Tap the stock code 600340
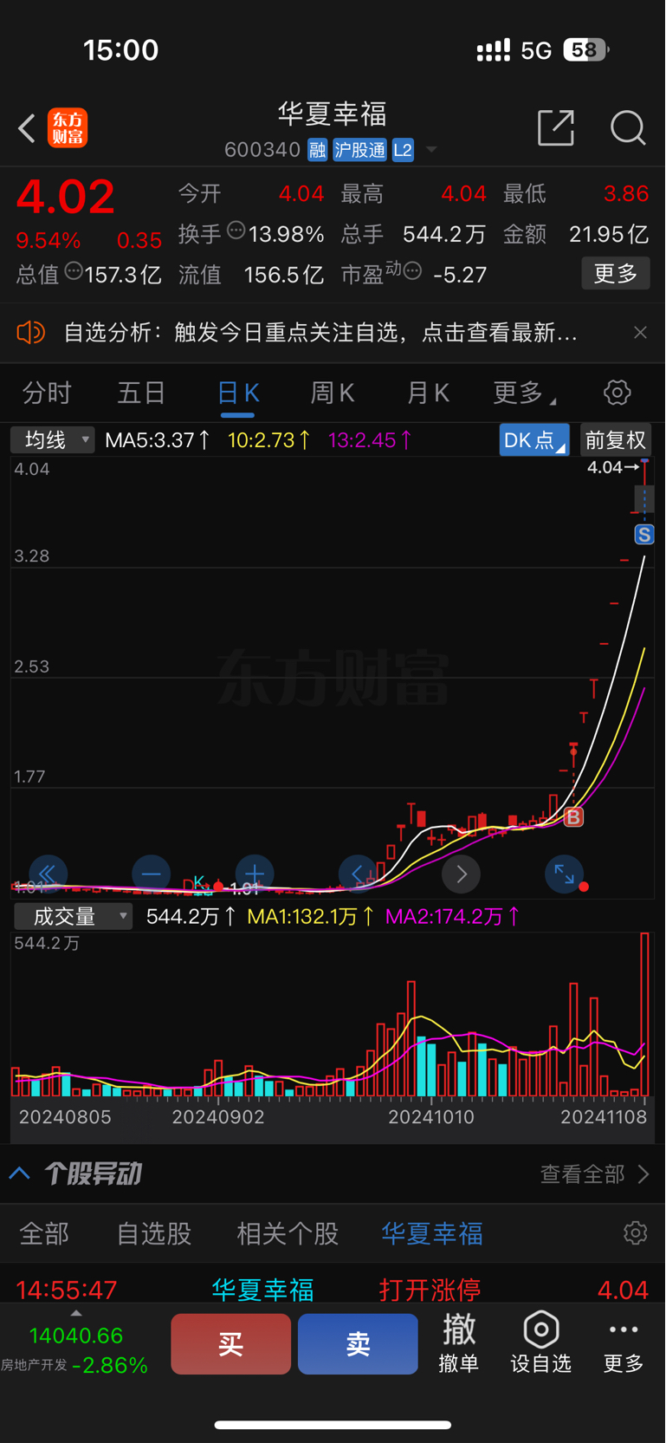The height and width of the screenshot is (1443, 666). pyautogui.click(x=262, y=150)
